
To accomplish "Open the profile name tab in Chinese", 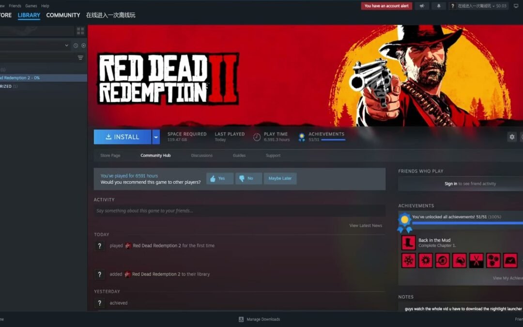I will [111, 15].
